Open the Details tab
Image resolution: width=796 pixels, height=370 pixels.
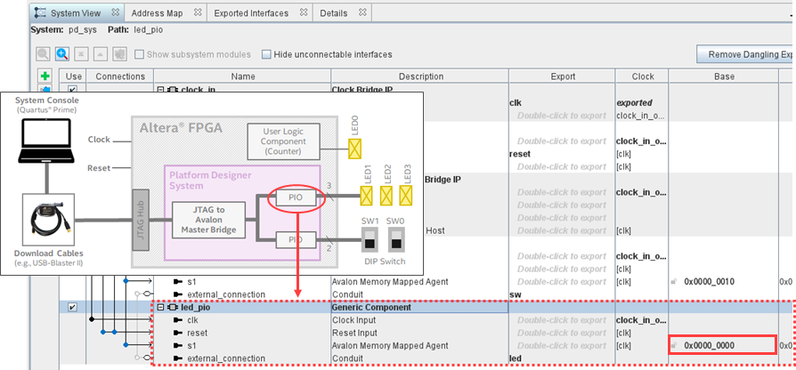(334, 13)
